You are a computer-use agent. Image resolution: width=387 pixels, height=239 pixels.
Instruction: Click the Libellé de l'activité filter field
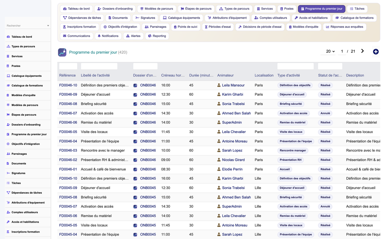[99, 66]
